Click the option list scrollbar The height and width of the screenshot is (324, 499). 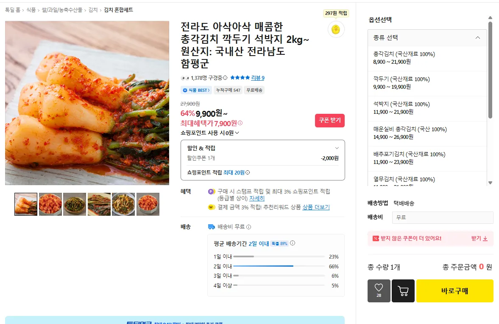tap(491, 70)
